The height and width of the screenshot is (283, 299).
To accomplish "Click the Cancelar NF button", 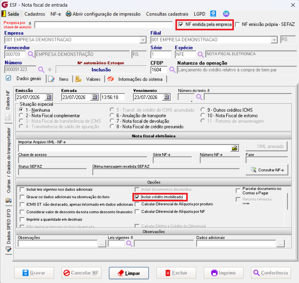I will (x=81, y=273).
